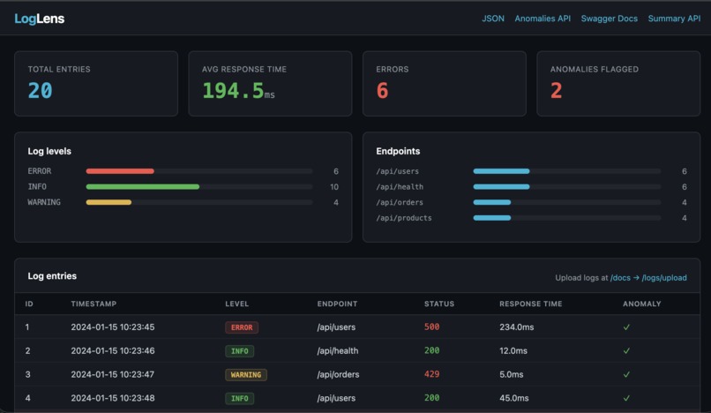Click status code 500 in row 1
The height and width of the screenshot is (413, 711).
(x=431, y=327)
